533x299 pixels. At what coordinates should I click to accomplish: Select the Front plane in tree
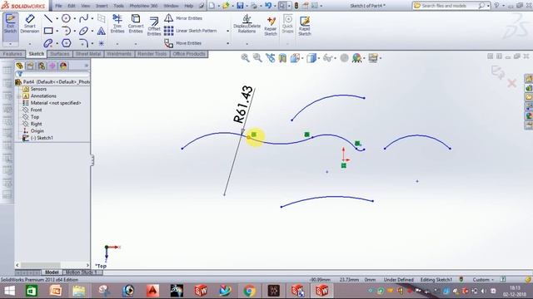pos(36,110)
